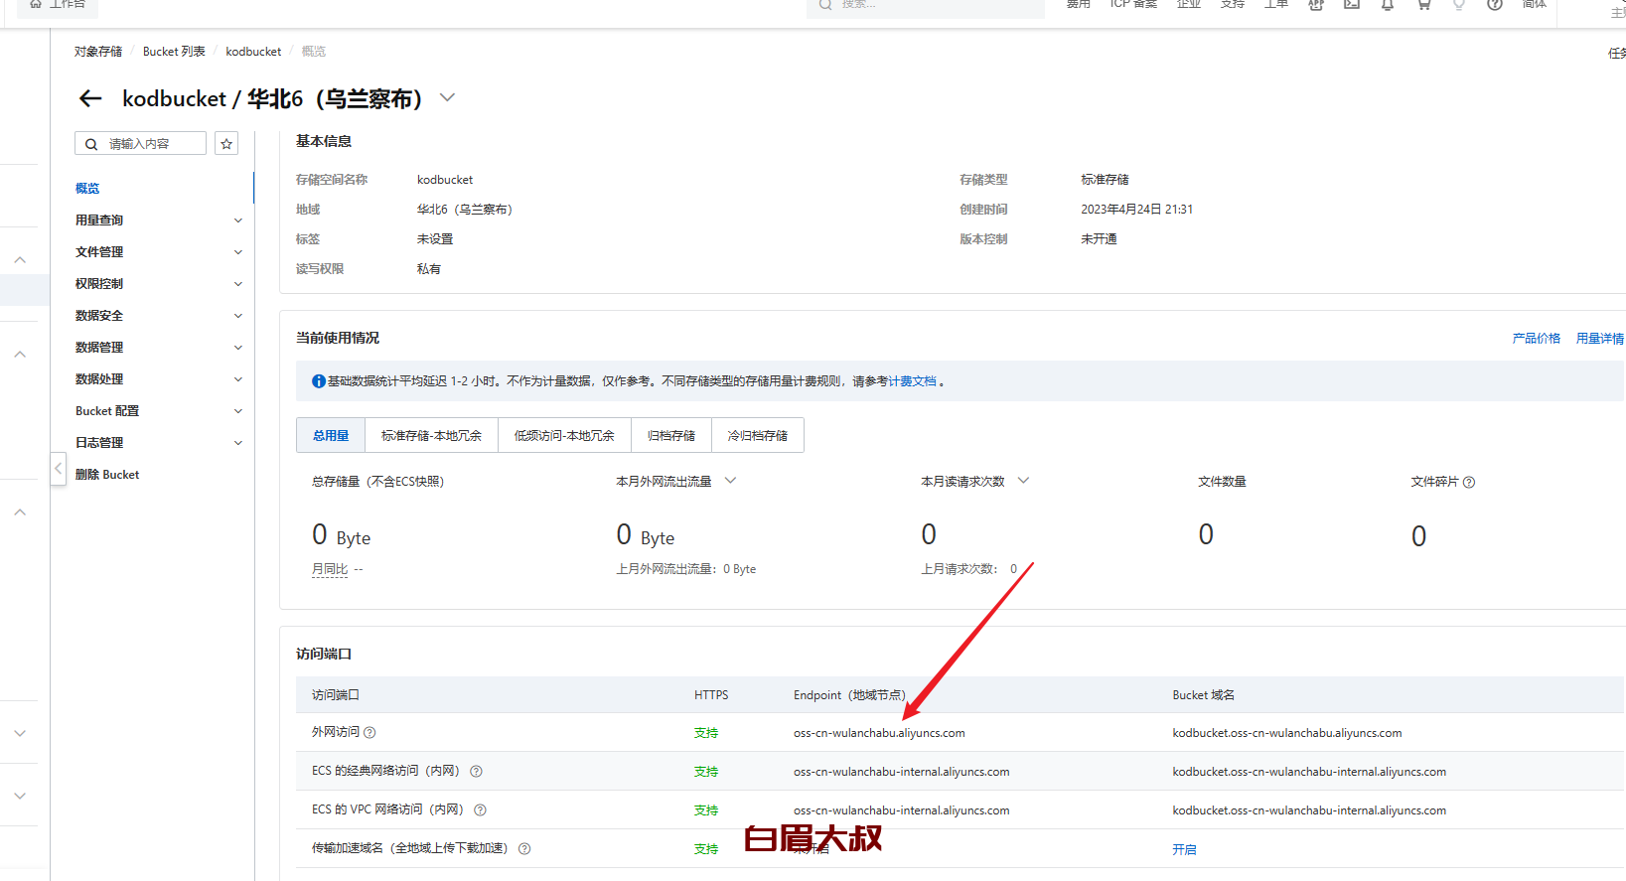Viewport: 1626px width, 881px height.
Task: Click the blue info icon in the usage notice
Action: coord(319,381)
